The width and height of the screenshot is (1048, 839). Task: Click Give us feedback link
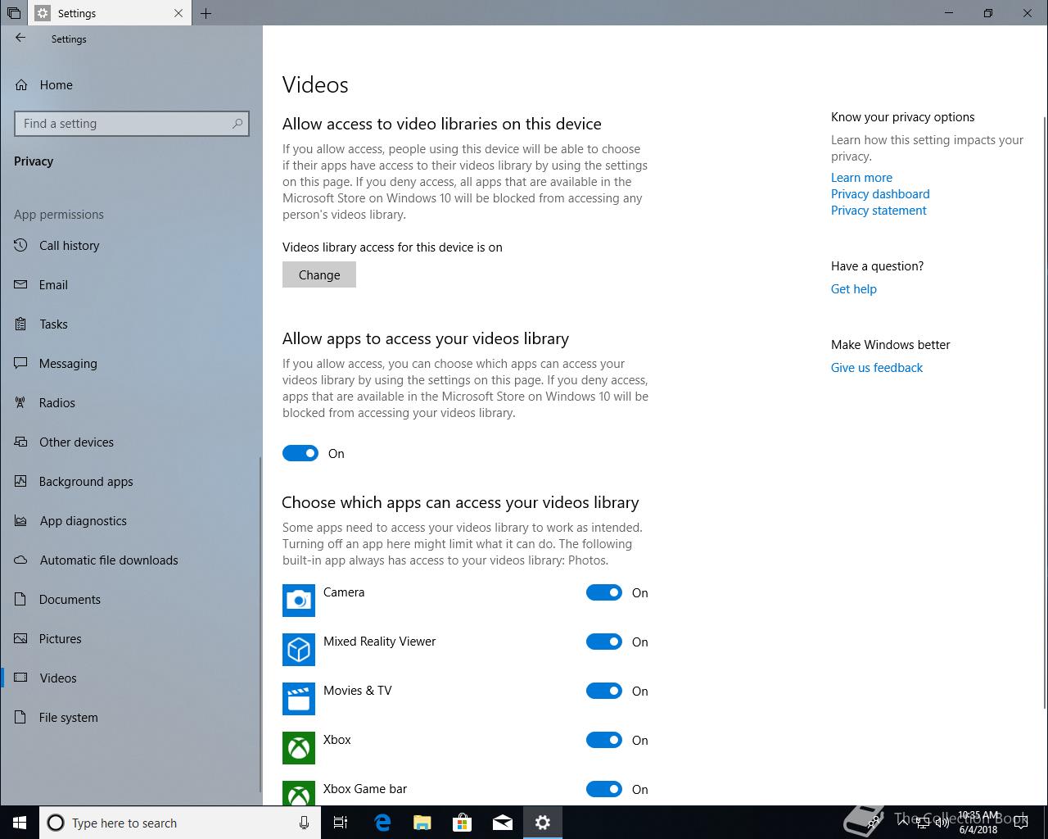click(877, 368)
